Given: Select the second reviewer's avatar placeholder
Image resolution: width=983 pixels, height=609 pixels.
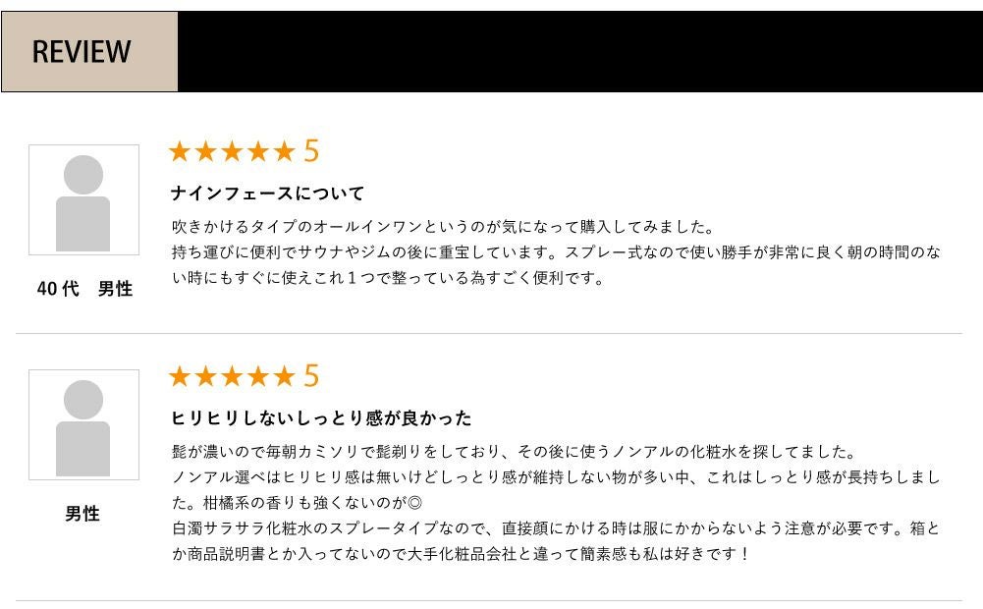Looking at the screenshot, I should (x=83, y=424).
